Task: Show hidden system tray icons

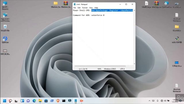Action: tap(149, 101)
